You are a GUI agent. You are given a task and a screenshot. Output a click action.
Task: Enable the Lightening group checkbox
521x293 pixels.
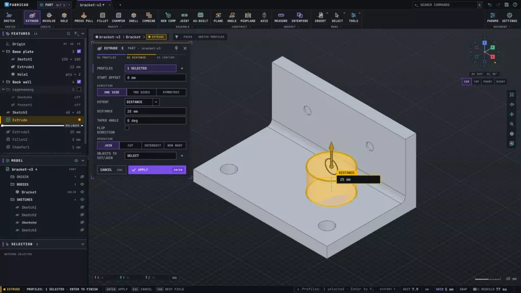[x=79, y=90]
